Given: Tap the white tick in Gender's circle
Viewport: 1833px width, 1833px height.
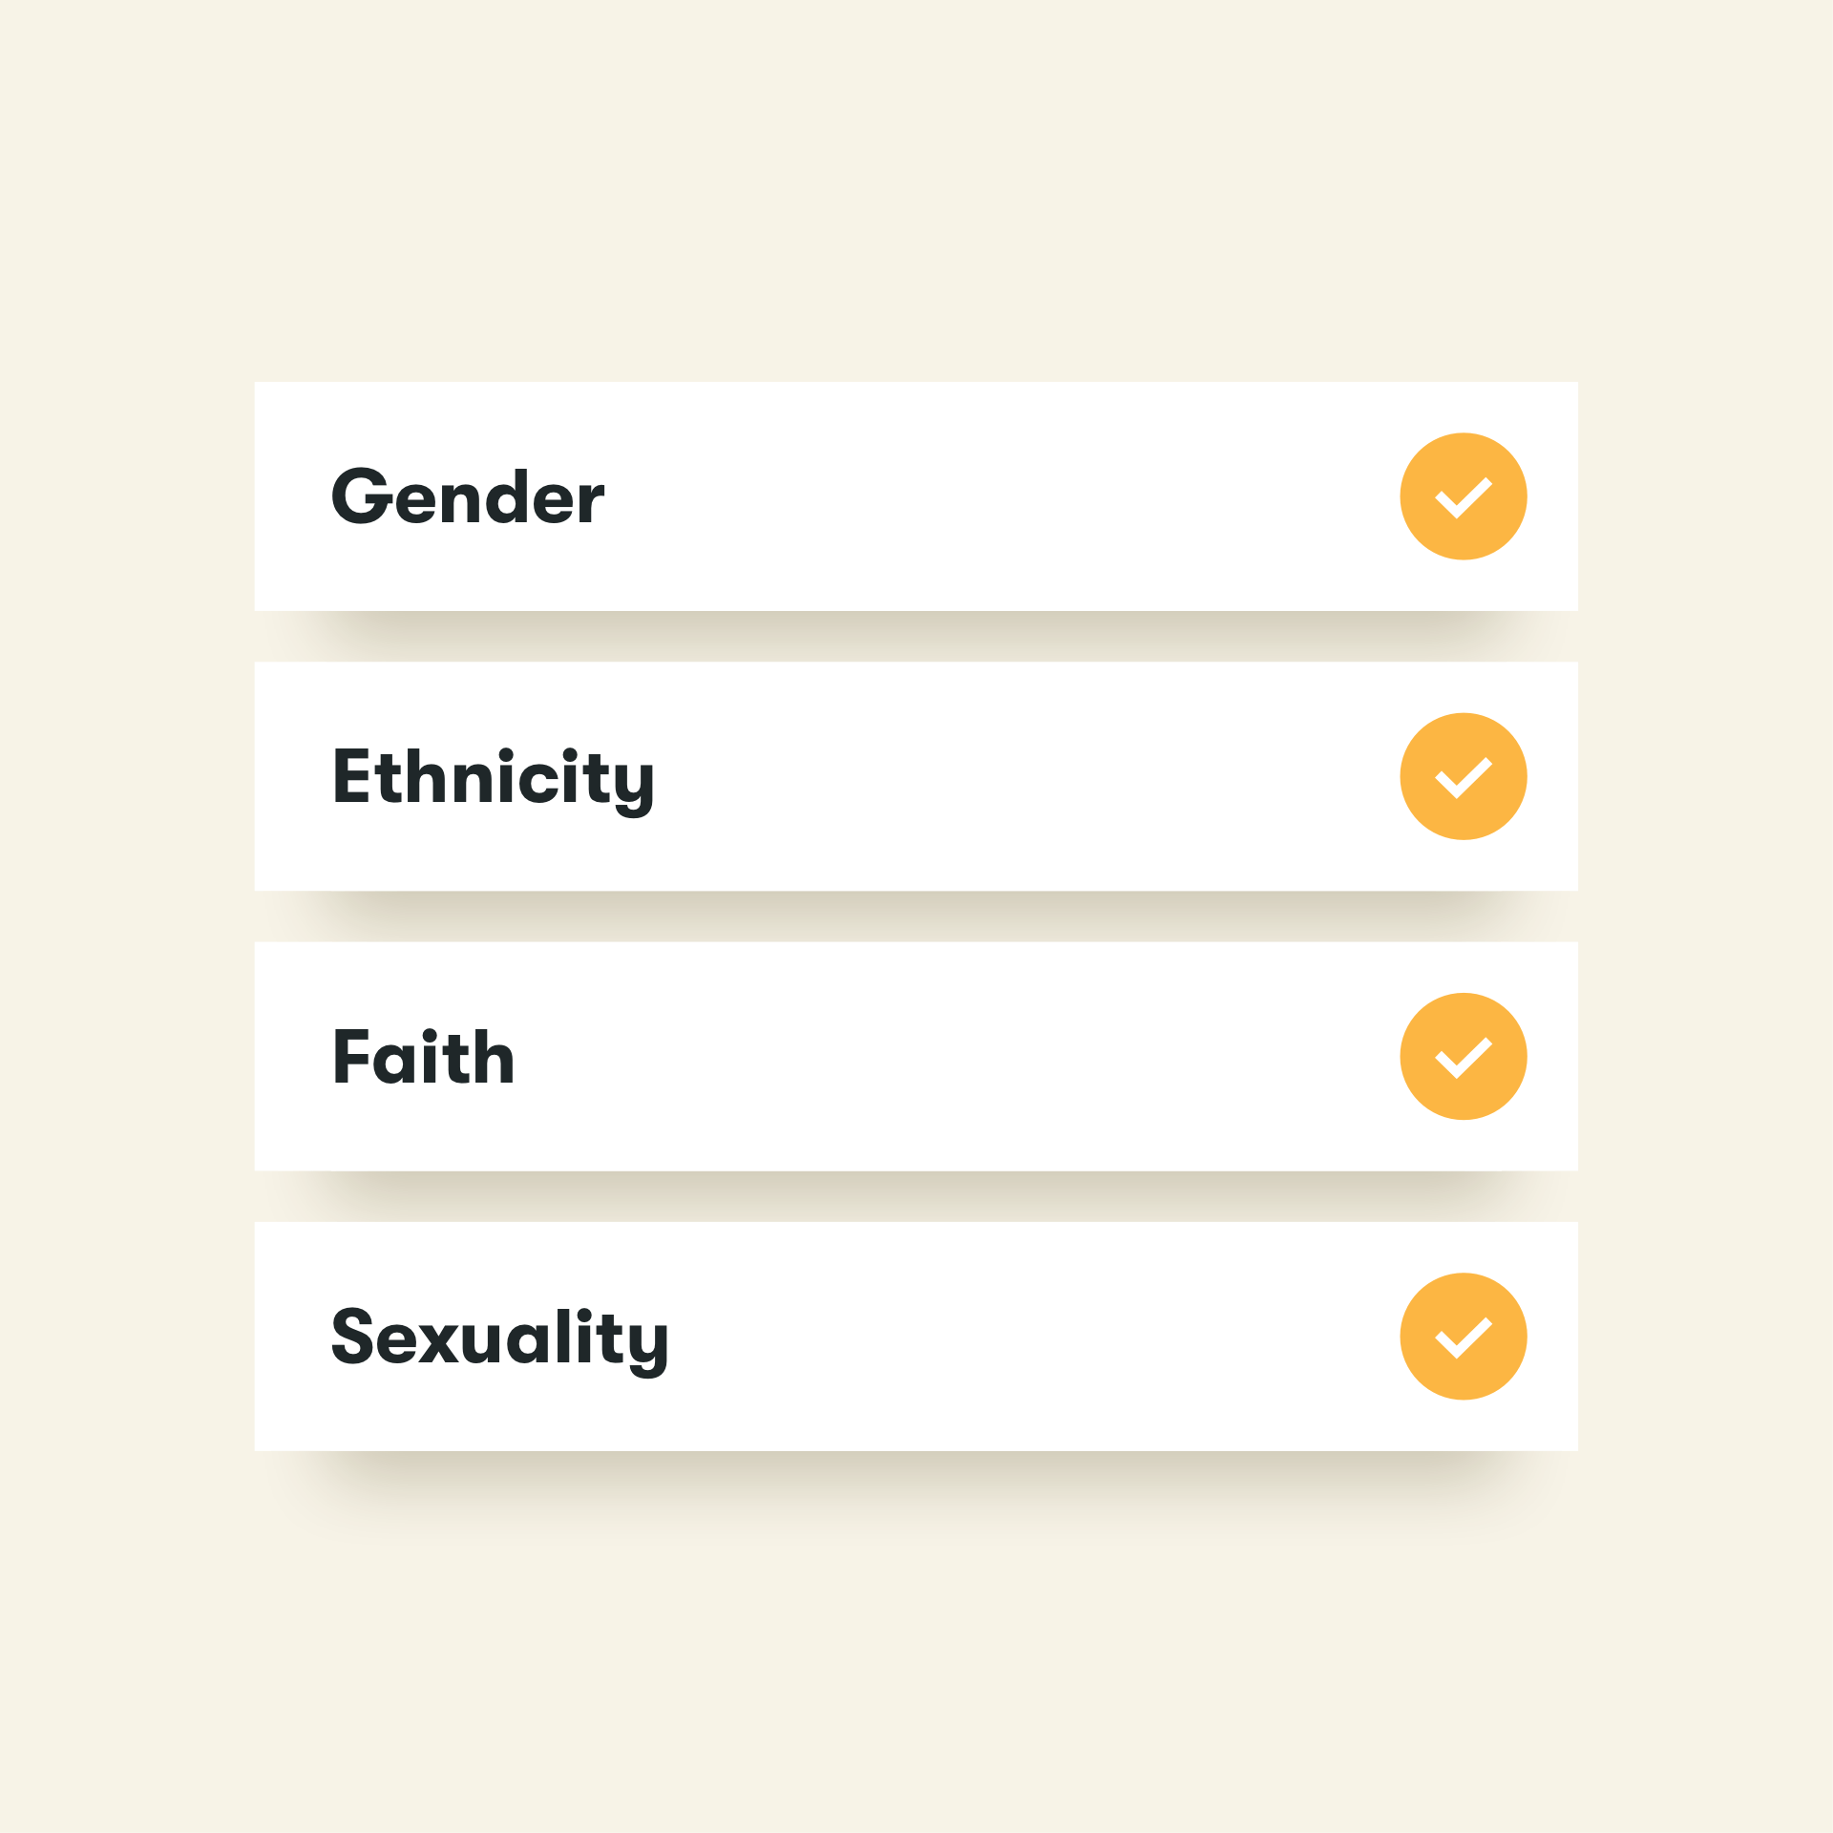Looking at the screenshot, I should [x=1463, y=499].
